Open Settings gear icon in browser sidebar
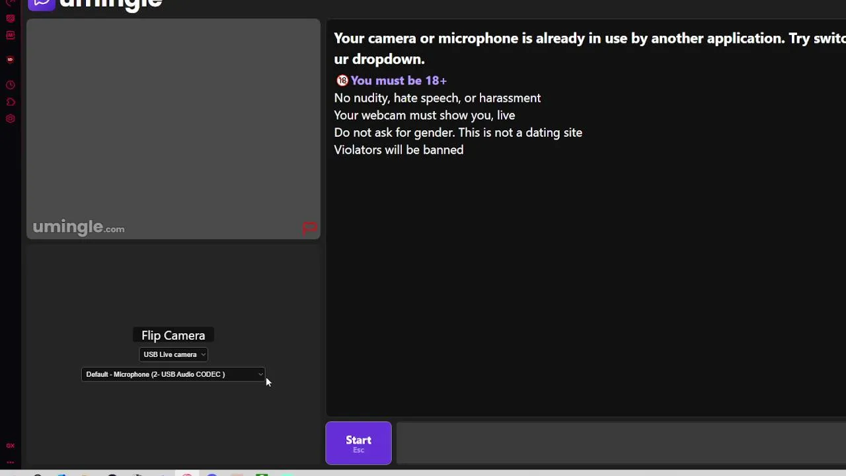Viewport: 846px width, 476px height. (x=11, y=119)
